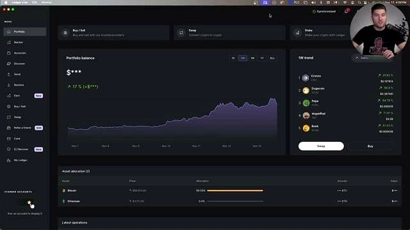Click the Ethereum row in asset allocation
The image size is (410, 230).
point(229,201)
